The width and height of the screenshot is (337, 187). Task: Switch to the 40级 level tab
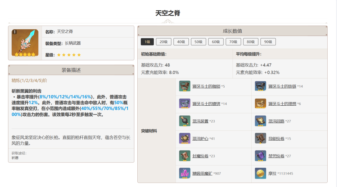click(x=181, y=42)
